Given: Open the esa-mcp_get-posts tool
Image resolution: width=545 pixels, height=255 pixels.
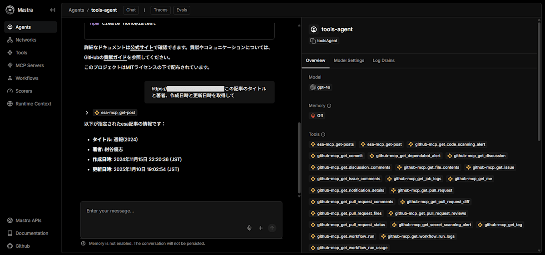Looking at the screenshot, I should tap(332, 144).
